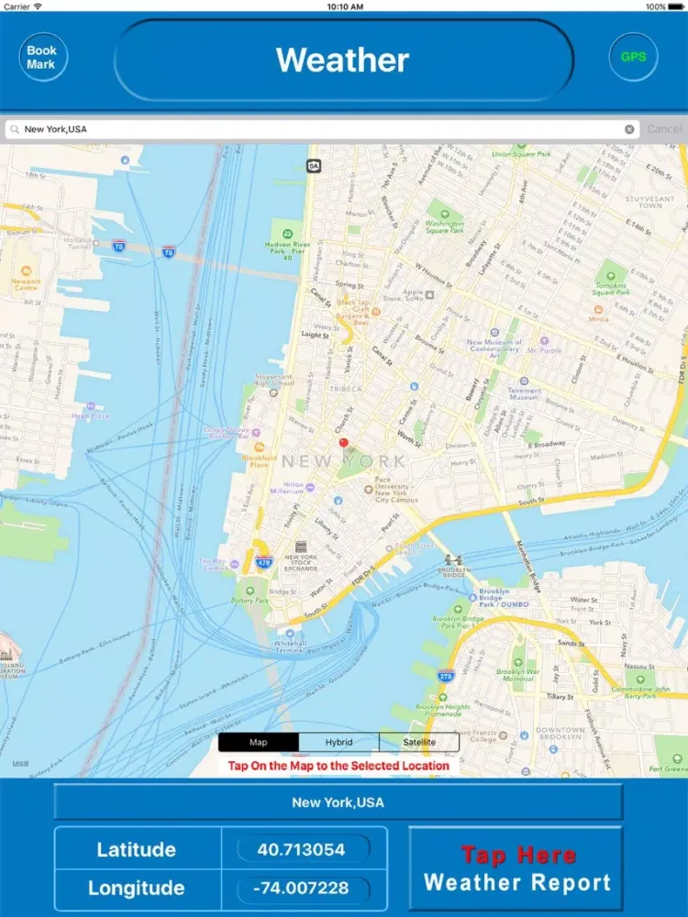This screenshot has height=917, width=688.
Task: Tap the STUYVESANT TOWN label
Action: pos(649,203)
